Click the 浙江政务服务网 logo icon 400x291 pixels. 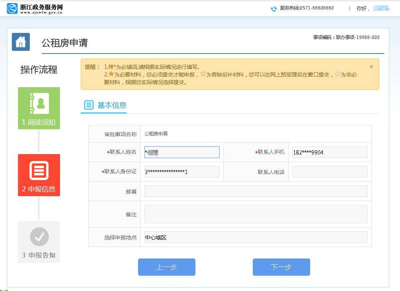[x=12, y=8]
